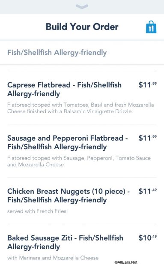This screenshot has width=164, height=268.
Task: Tap the 'Allergy-friendly' line under Baked Sausage Ziti
Action: pyautogui.click(x=34, y=247)
